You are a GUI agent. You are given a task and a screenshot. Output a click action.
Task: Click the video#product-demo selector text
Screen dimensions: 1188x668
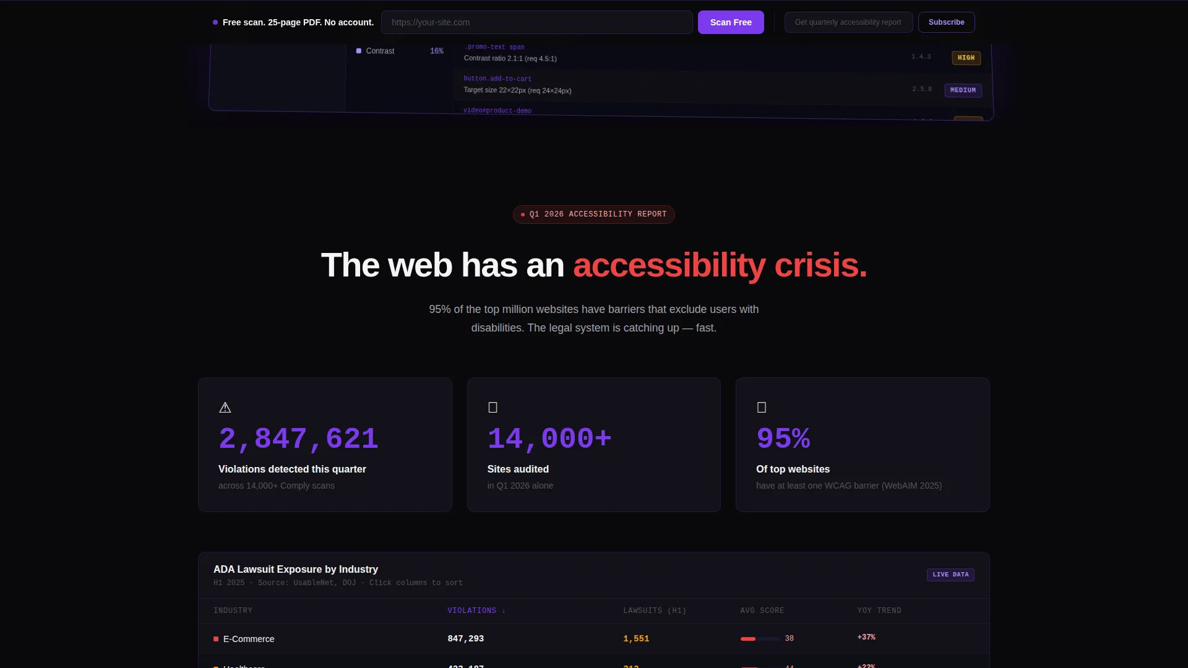(497, 111)
